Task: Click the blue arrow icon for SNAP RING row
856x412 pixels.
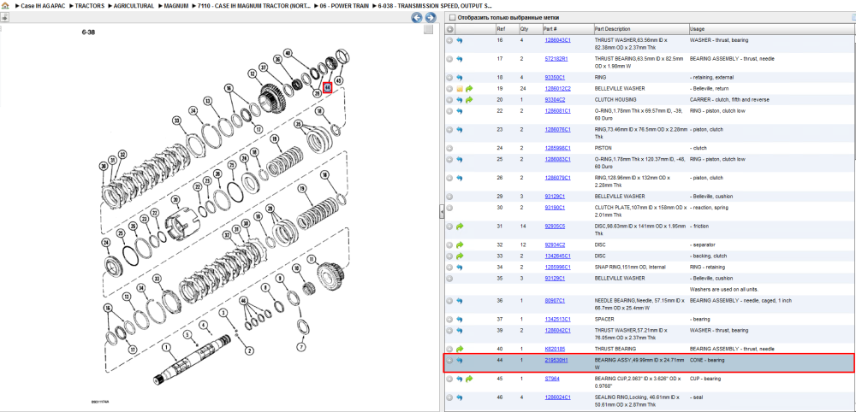Action: pos(460,267)
